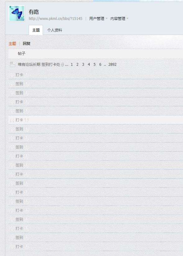This screenshot has width=183, height=256.
Task: Jump to last page 2892
Action: 112,65
